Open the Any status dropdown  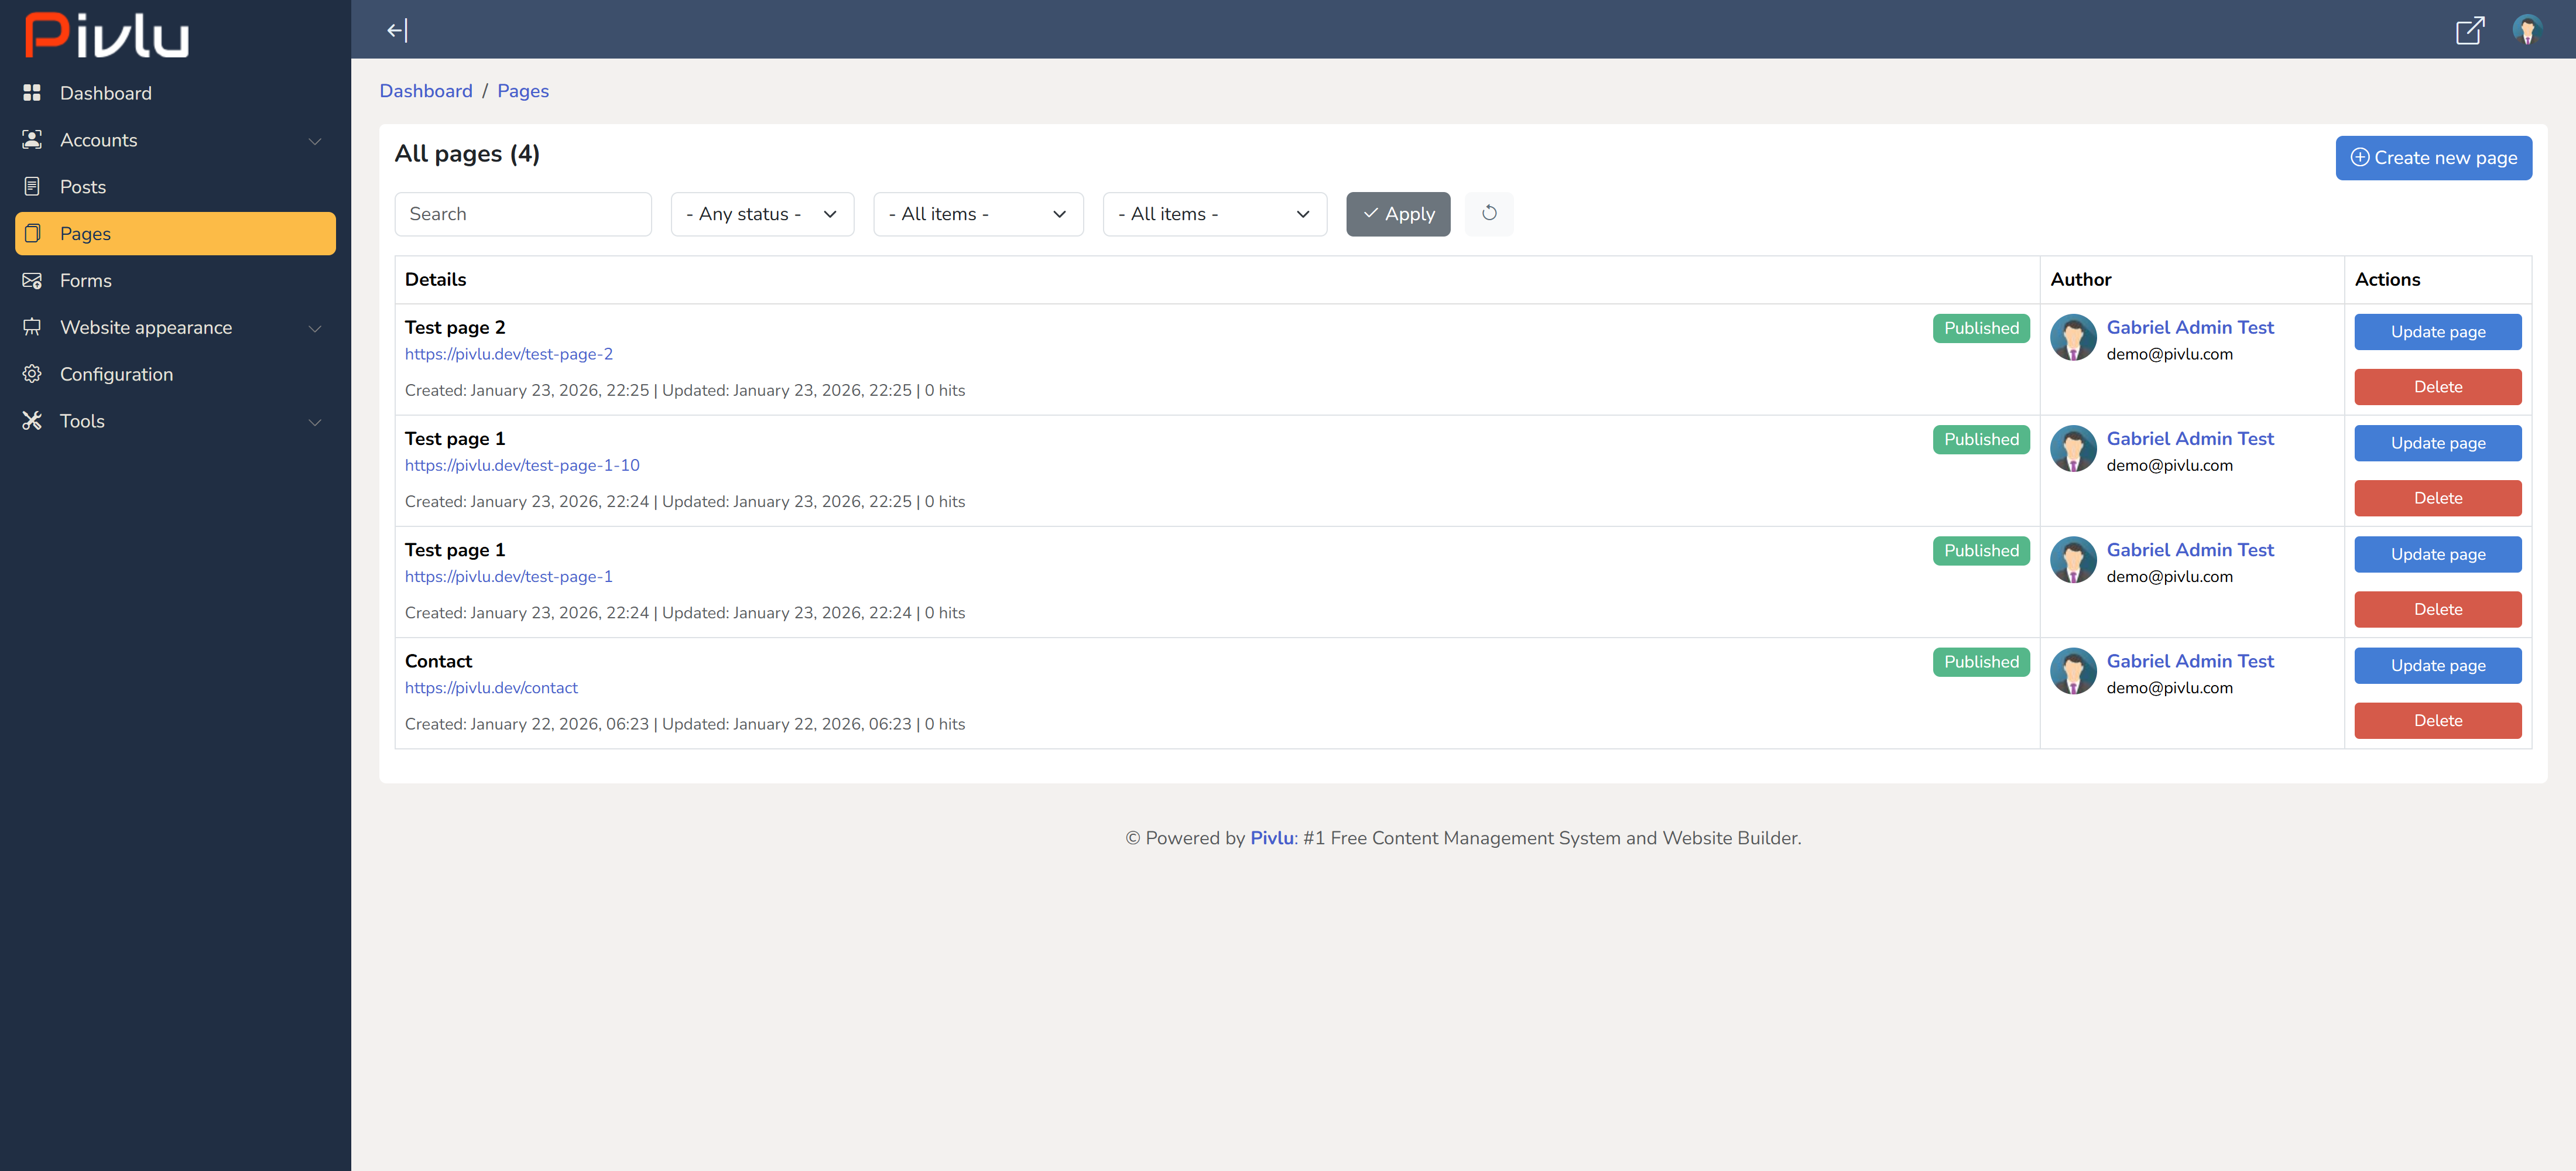click(x=762, y=214)
